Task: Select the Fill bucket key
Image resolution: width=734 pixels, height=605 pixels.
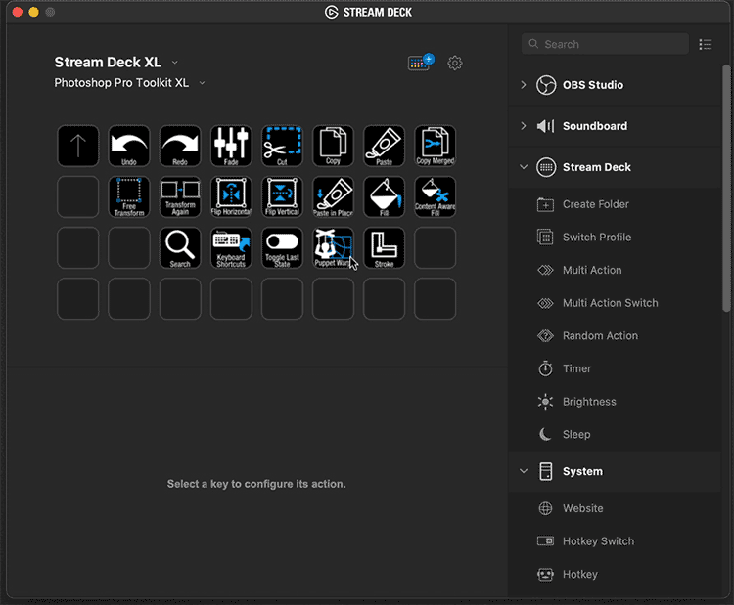Action: click(x=384, y=196)
